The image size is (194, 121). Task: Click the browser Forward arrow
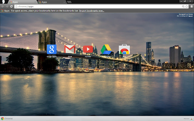(7, 6)
